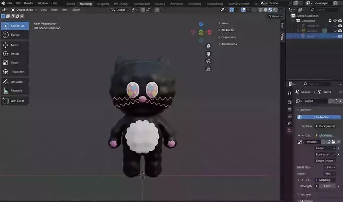Pick the Rotate tool
The height and width of the screenshot is (202, 343).
pyautogui.click(x=15, y=54)
